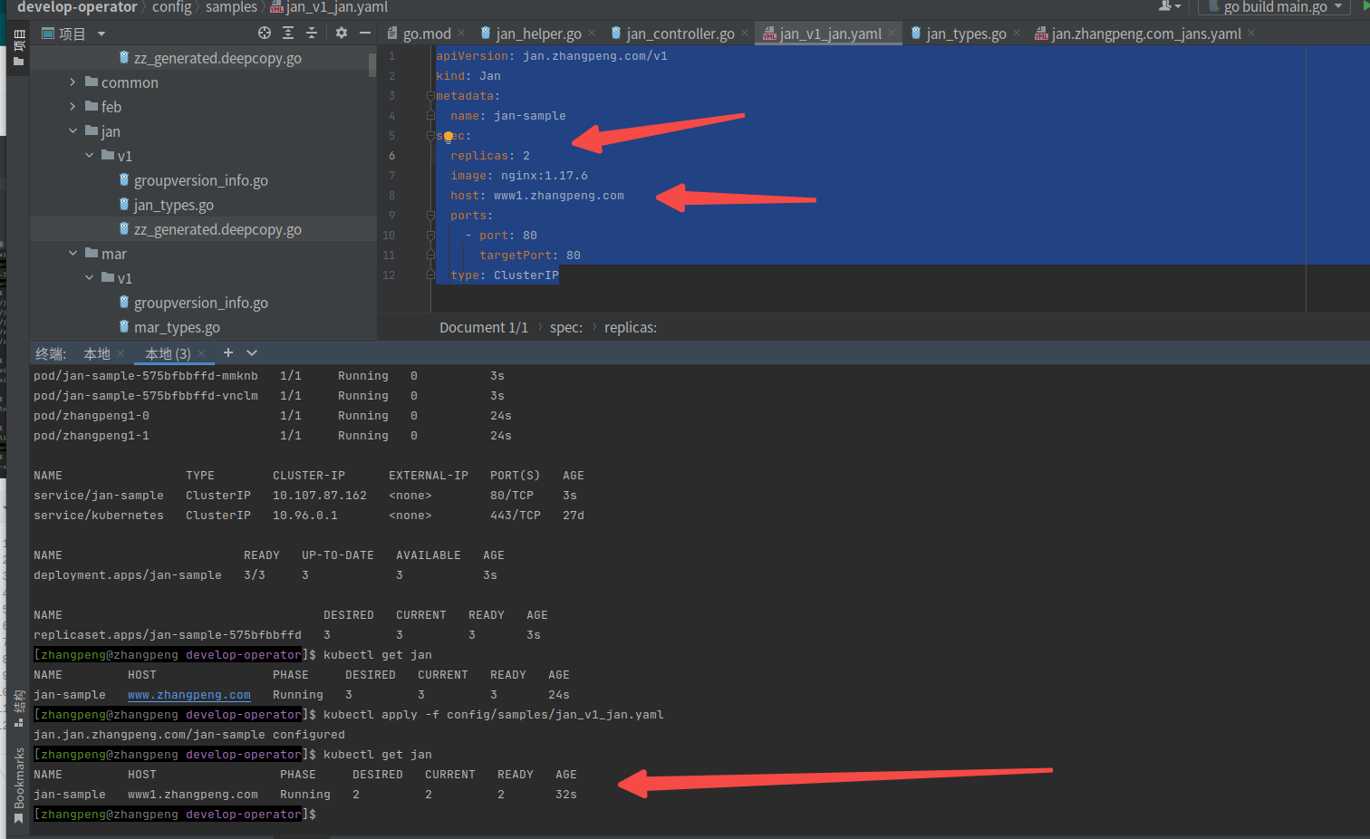
Task: Expand the common folder
Action: pyautogui.click(x=72, y=82)
